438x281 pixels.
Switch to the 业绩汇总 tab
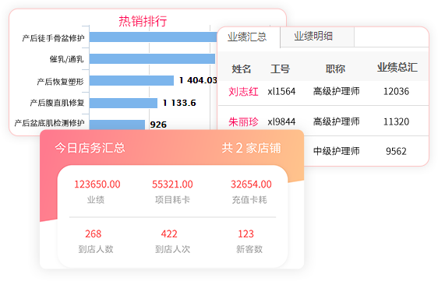click(247, 37)
